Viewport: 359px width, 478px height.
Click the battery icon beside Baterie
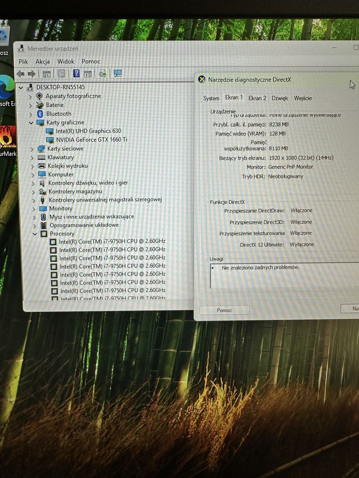40,105
